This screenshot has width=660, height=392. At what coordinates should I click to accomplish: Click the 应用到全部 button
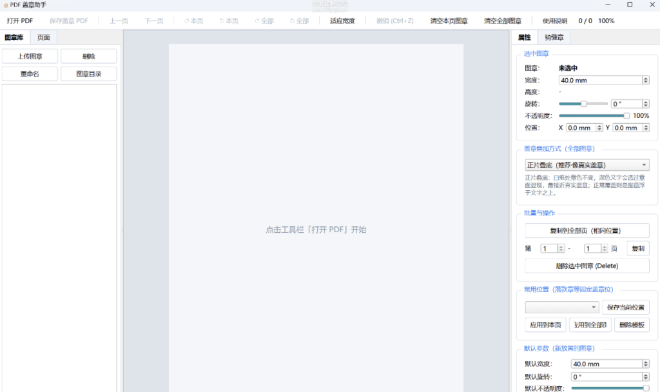point(590,325)
